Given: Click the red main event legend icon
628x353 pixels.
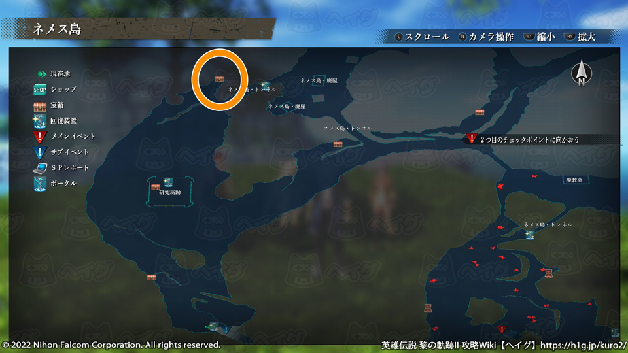Looking at the screenshot, I should point(40,137).
